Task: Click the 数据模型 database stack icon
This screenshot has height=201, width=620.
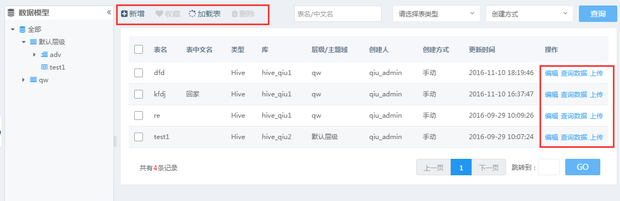Action: coord(12,13)
